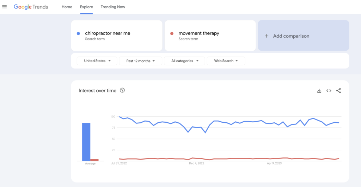Screen dimensions: 361x187
Task: Click the 50 value on y-axis
Action: pyautogui.click(x=113, y=139)
